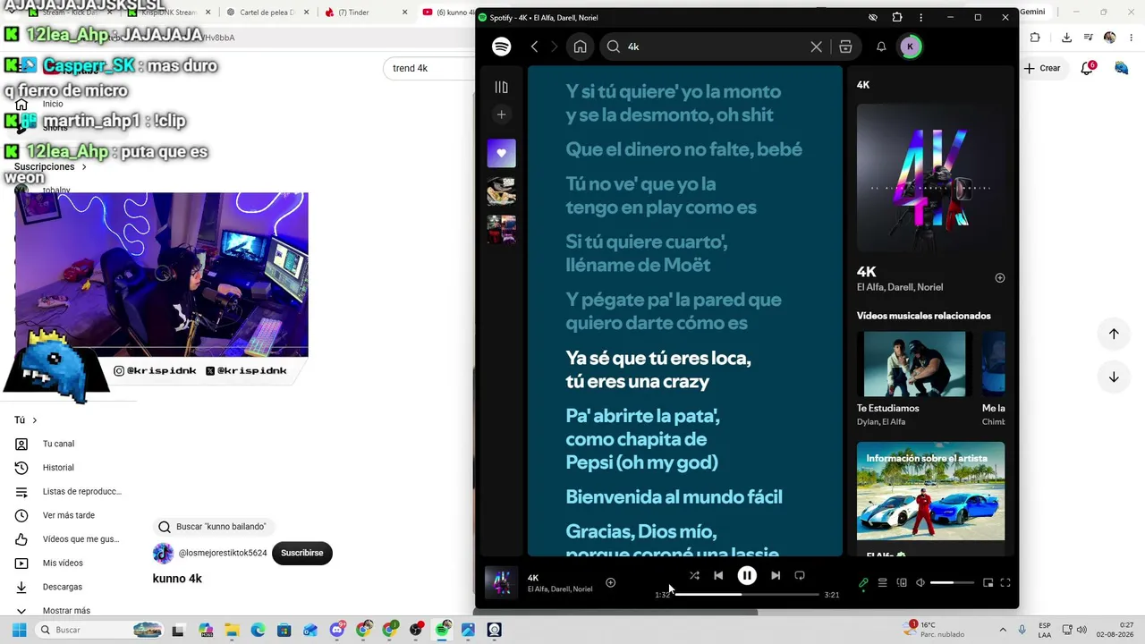This screenshot has width=1145, height=644.
Task: Open Connect to a device in Spotify
Action: pos(902,583)
